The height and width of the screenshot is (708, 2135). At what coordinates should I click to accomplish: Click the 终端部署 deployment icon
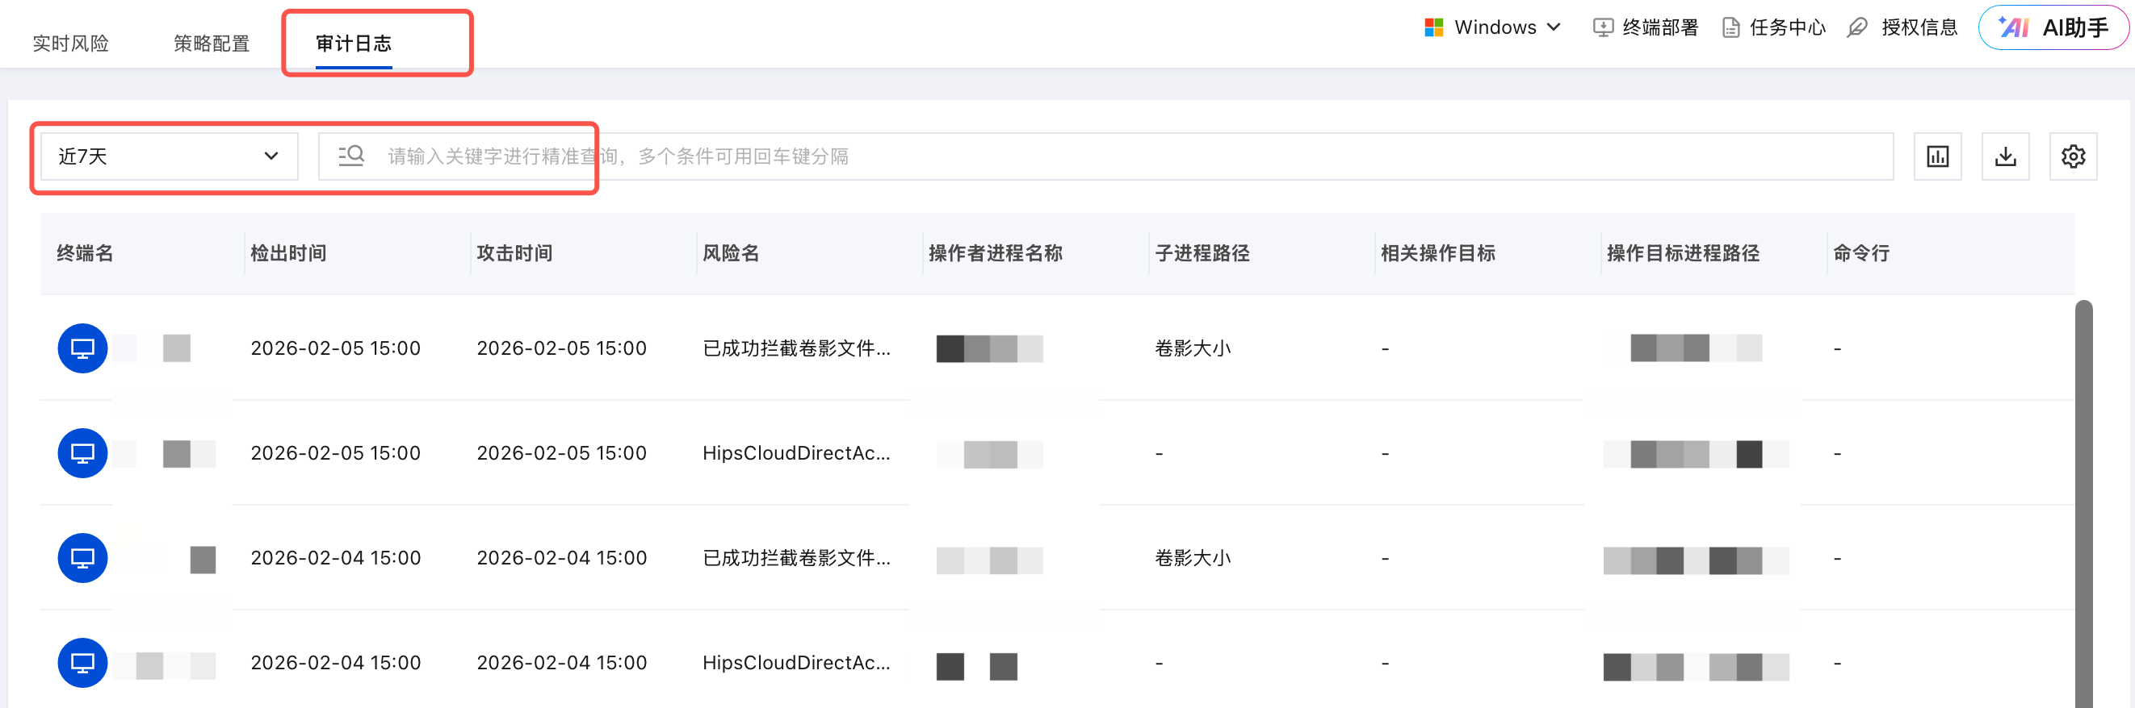(x=1603, y=28)
